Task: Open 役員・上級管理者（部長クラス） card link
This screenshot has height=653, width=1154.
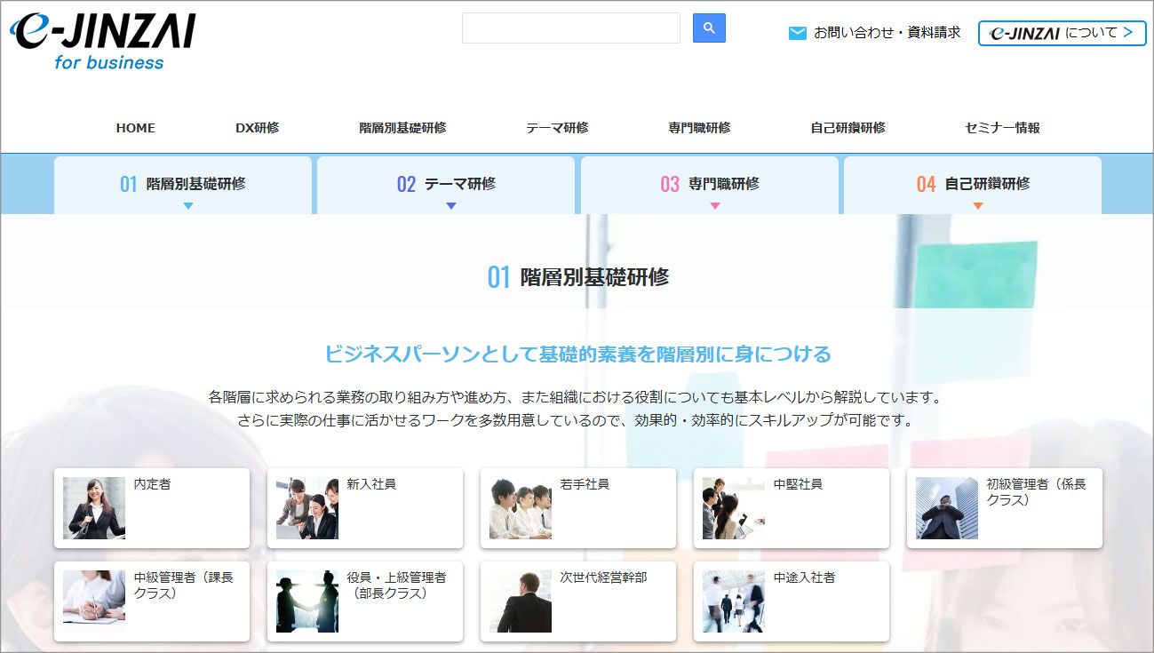Action: (365, 601)
